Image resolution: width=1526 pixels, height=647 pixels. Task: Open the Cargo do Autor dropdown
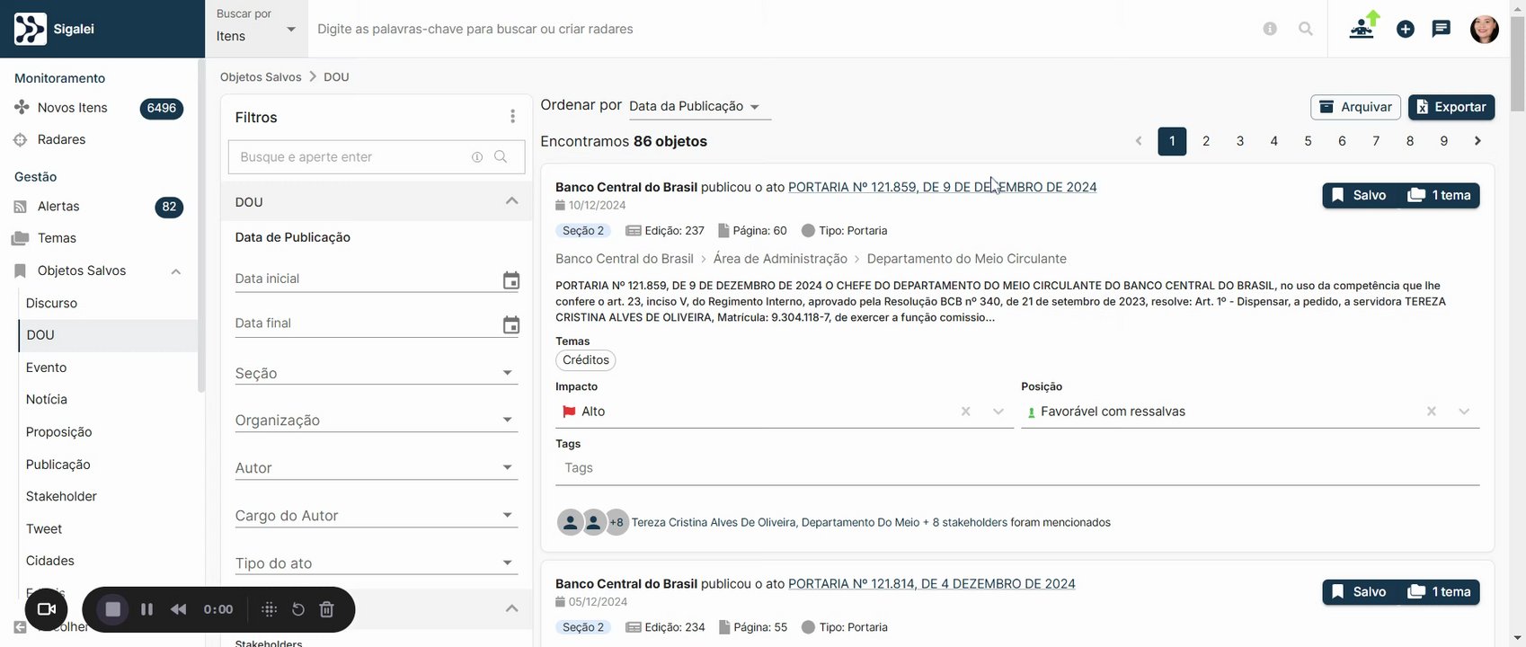(x=377, y=516)
